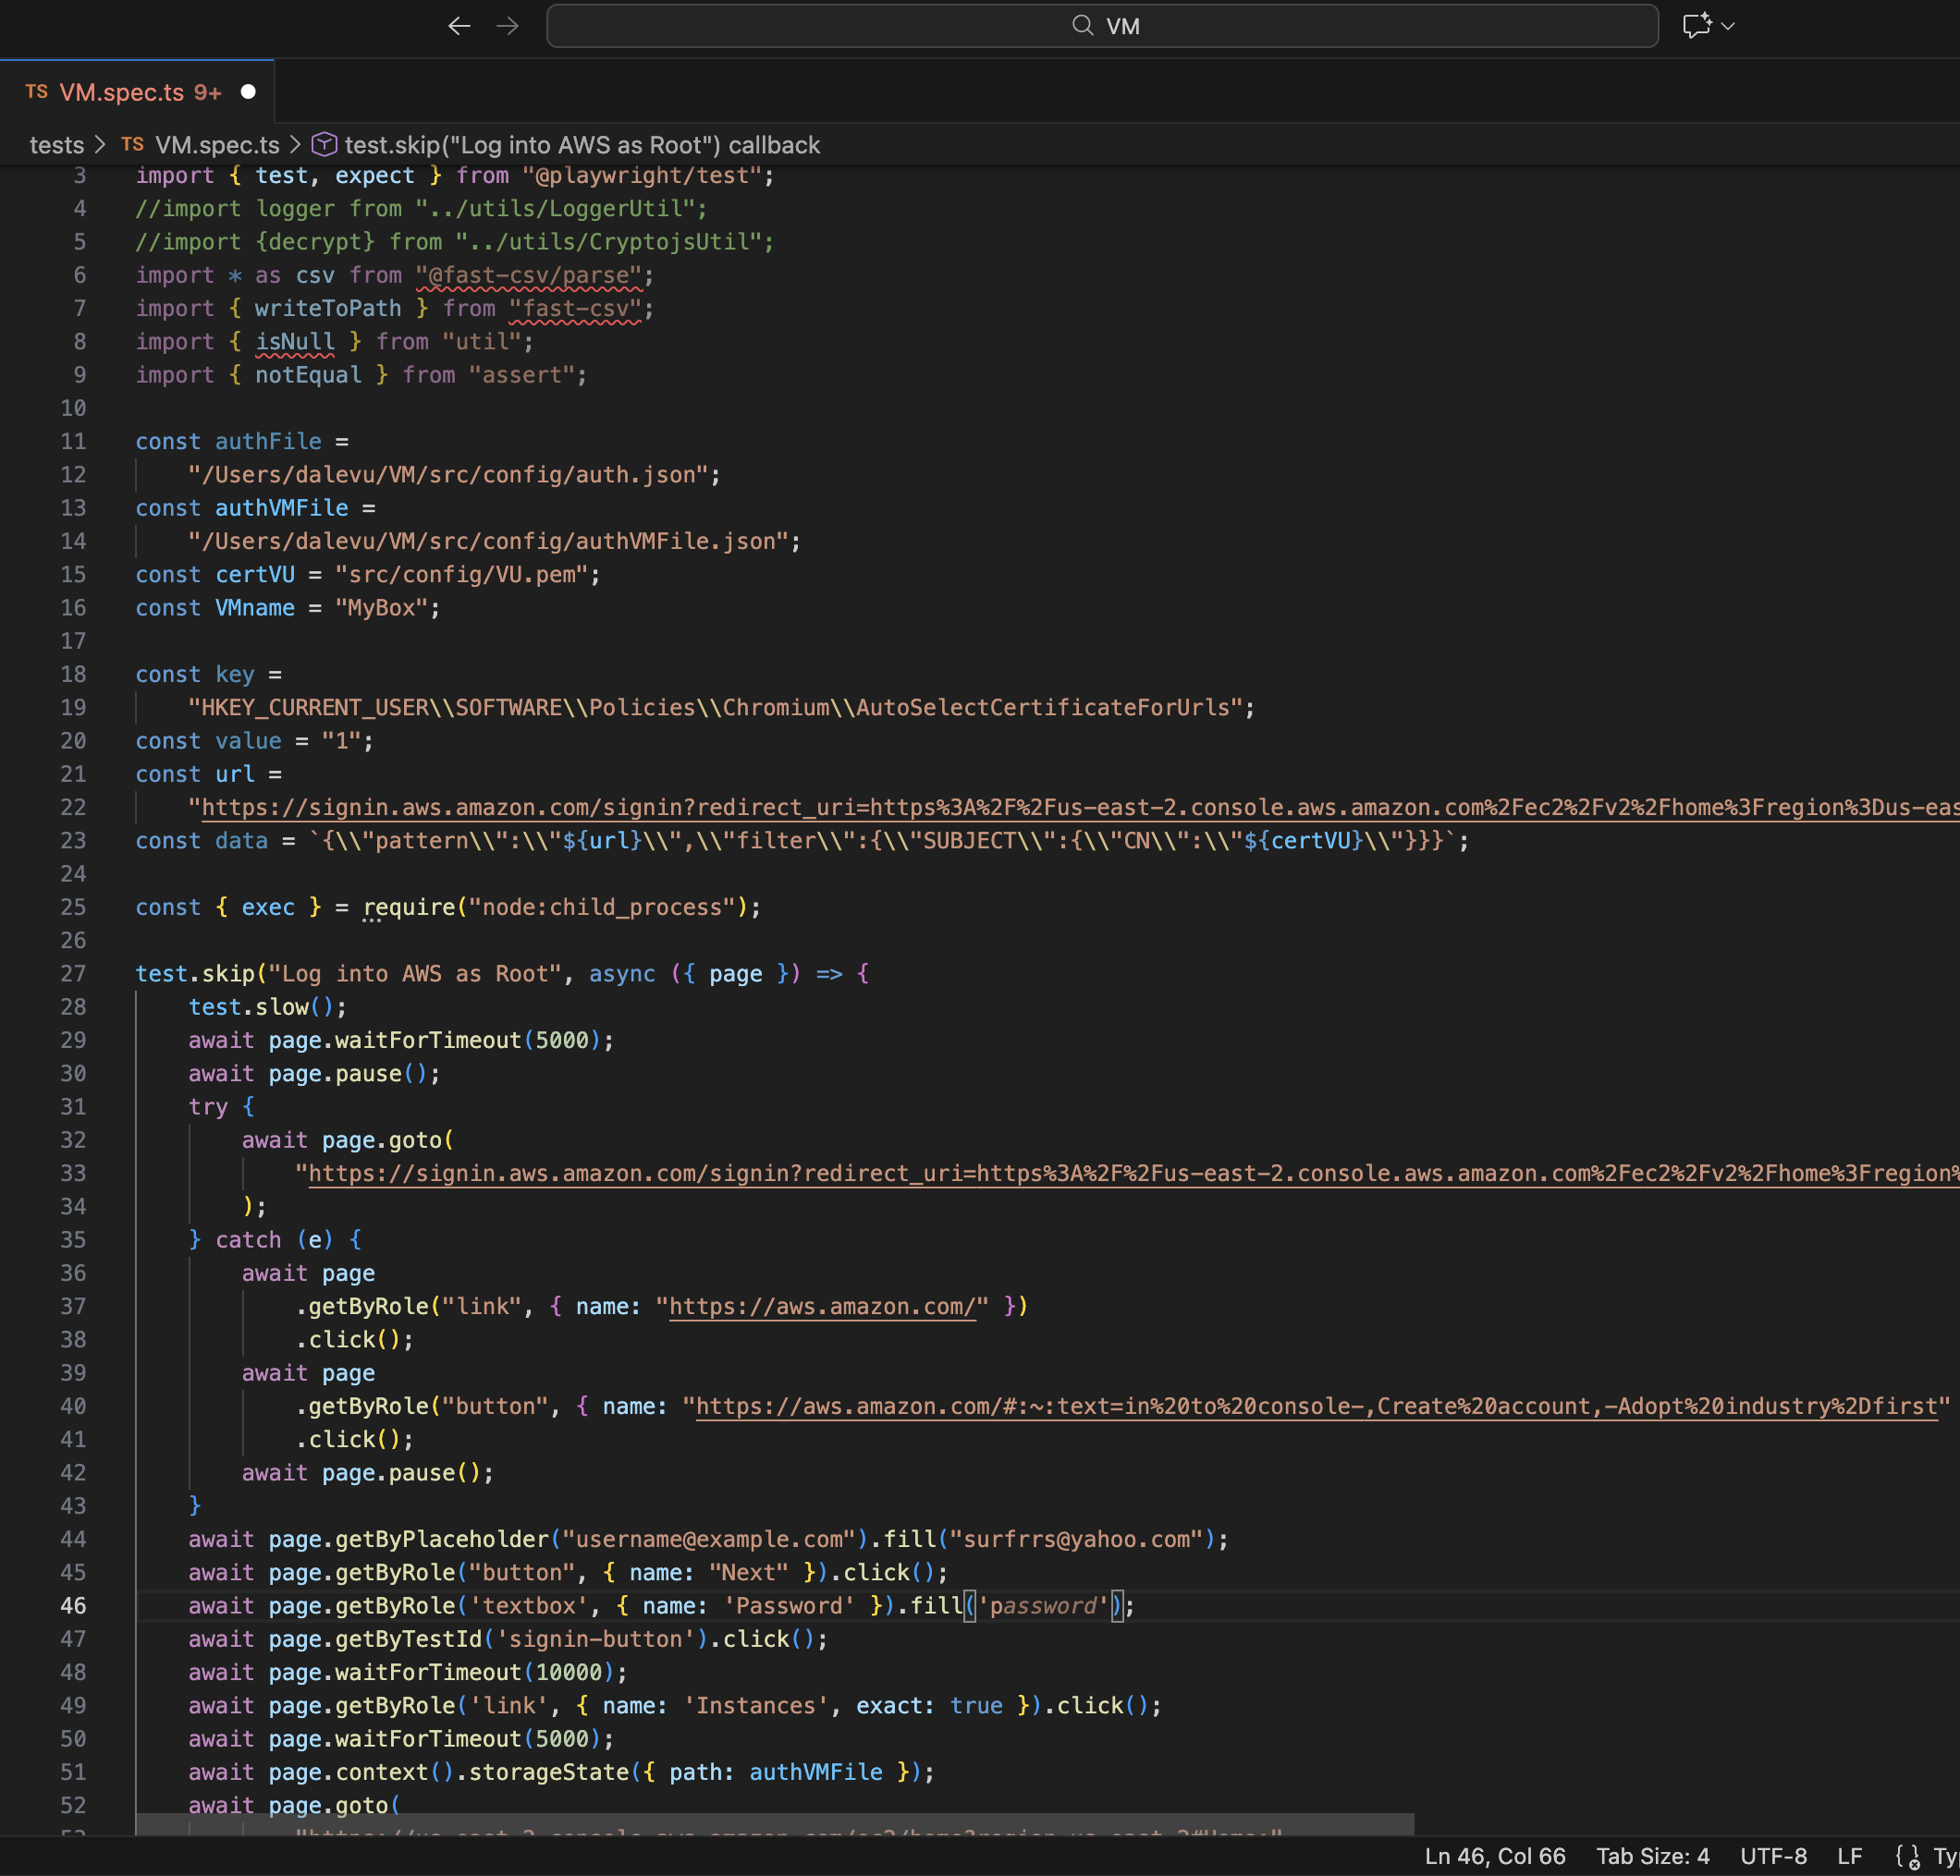Click the horizontal editor scrollbar
The height and width of the screenshot is (1876, 1960).
[775, 1824]
